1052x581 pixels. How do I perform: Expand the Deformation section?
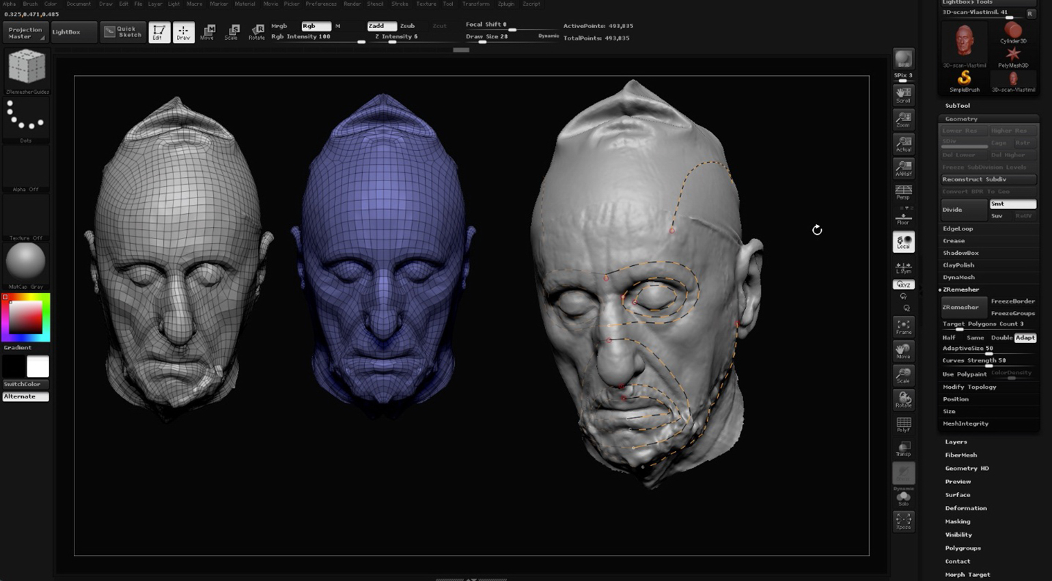click(965, 508)
